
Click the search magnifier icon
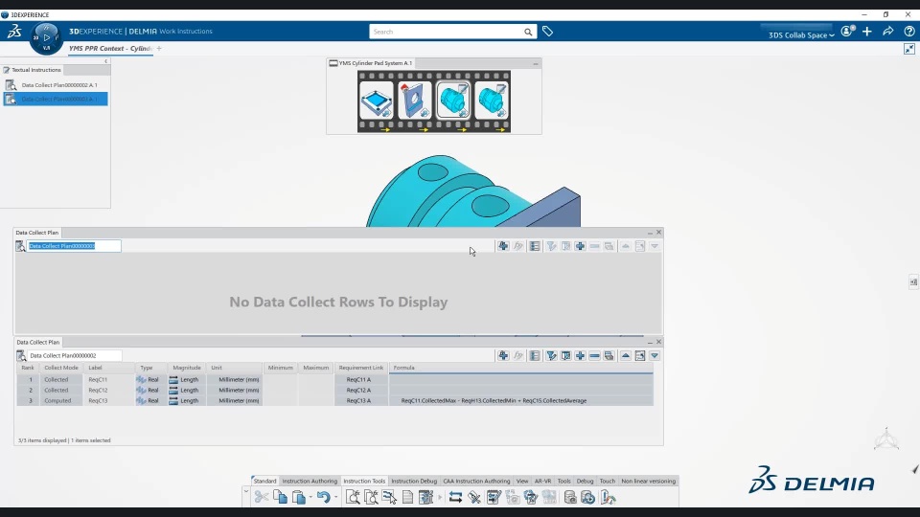point(528,32)
